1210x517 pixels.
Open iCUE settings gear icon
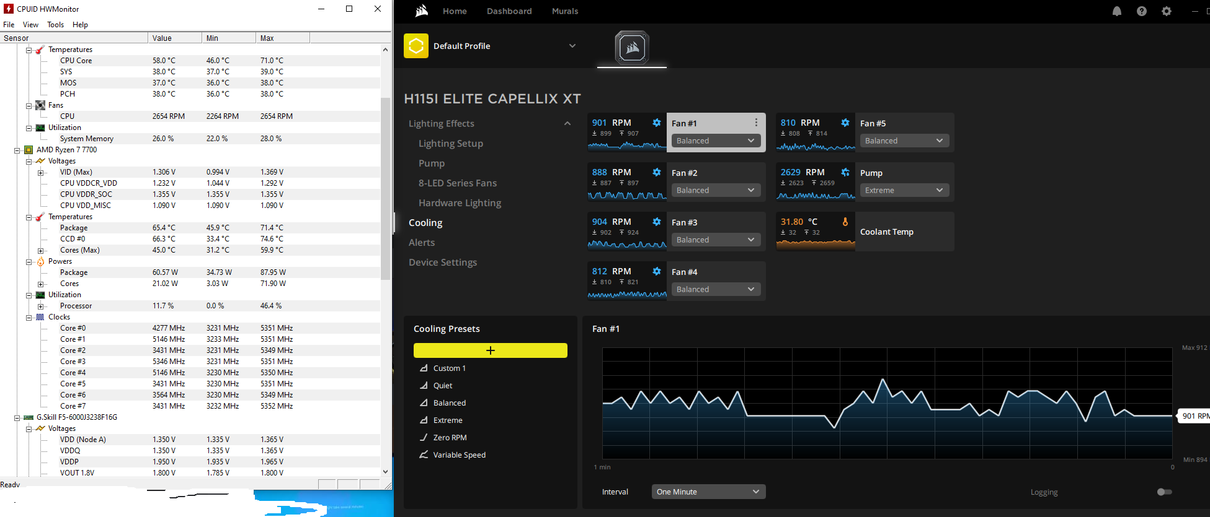[x=1167, y=11]
